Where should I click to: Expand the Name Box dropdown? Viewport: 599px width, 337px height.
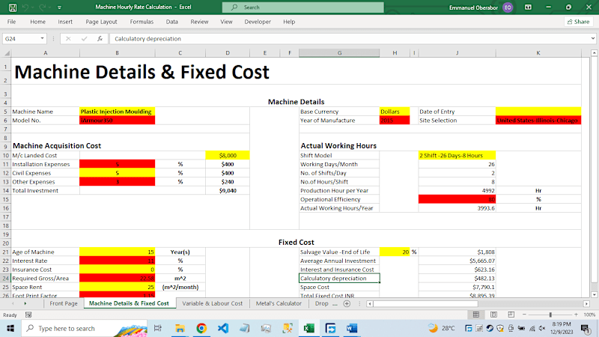coord(42,39)
